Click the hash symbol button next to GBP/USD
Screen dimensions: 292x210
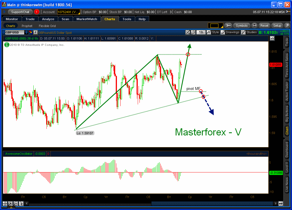click(x=35, y=32)
